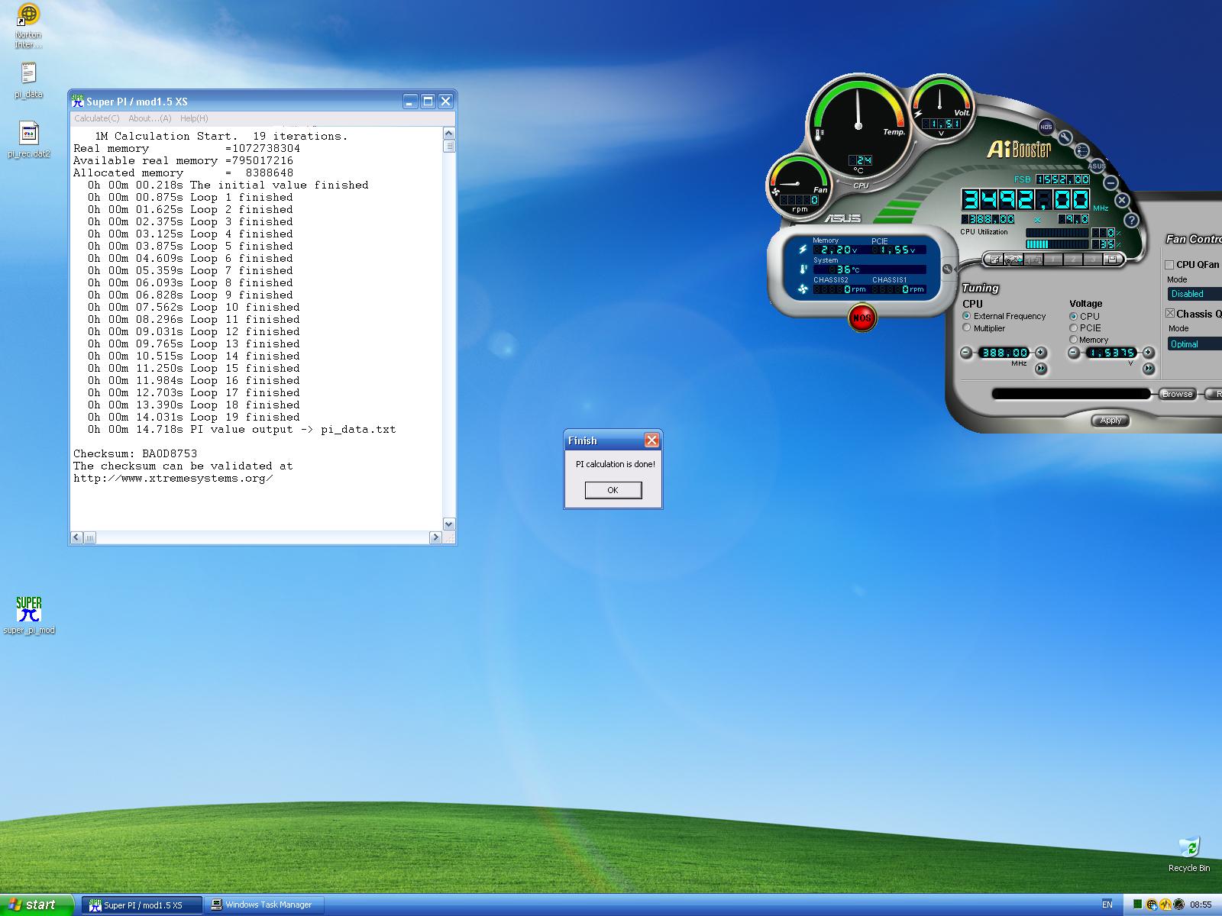
Task: Select PCIE voltage radio button
Action: point(1074,328)
